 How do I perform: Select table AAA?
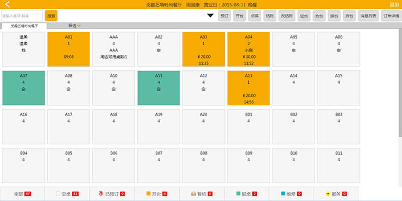(113, 49)
